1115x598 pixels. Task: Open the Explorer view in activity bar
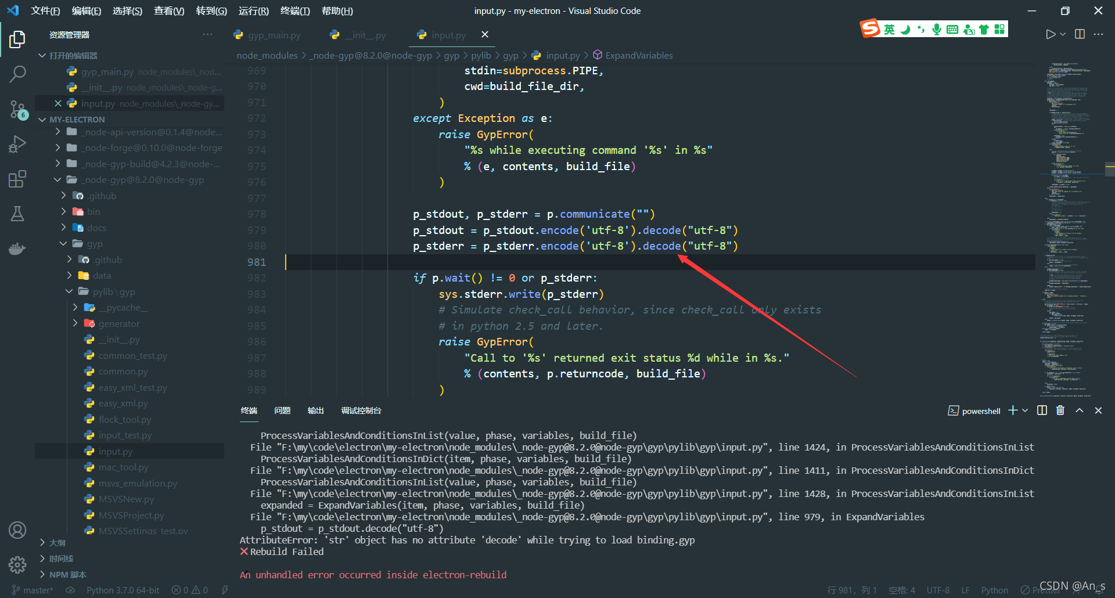click(x=17, y=39)
